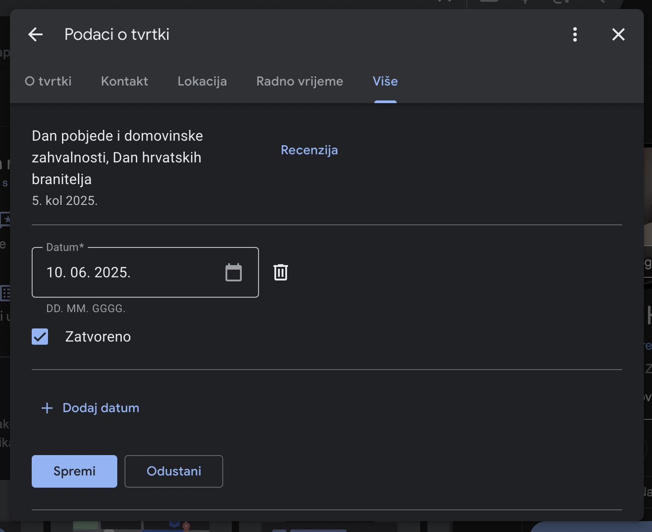This screenshot has width=652, height=532.
Task: Go back using the left arrow
Action: coord(35,34)
